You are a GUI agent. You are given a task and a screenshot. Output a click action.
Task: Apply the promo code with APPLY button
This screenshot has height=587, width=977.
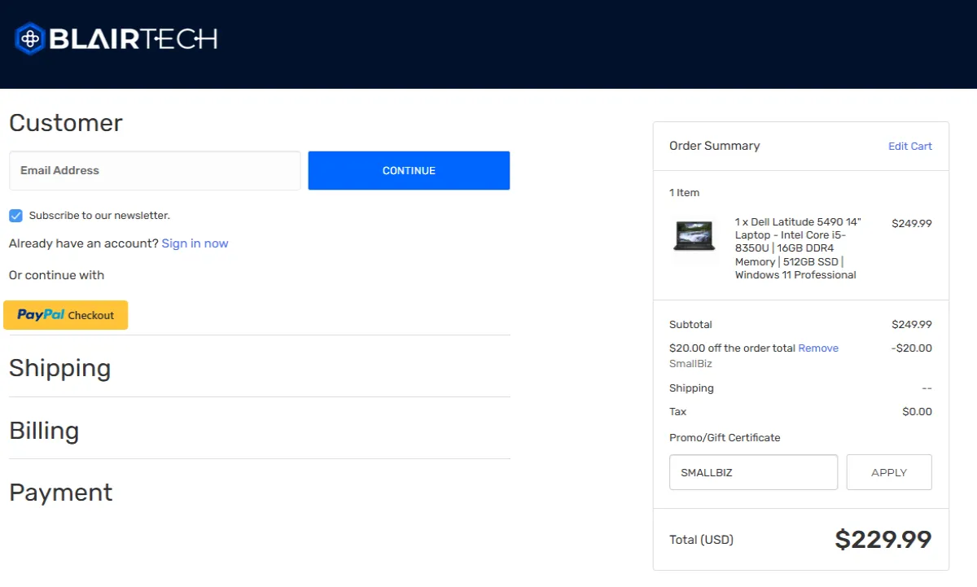[888, 472]
